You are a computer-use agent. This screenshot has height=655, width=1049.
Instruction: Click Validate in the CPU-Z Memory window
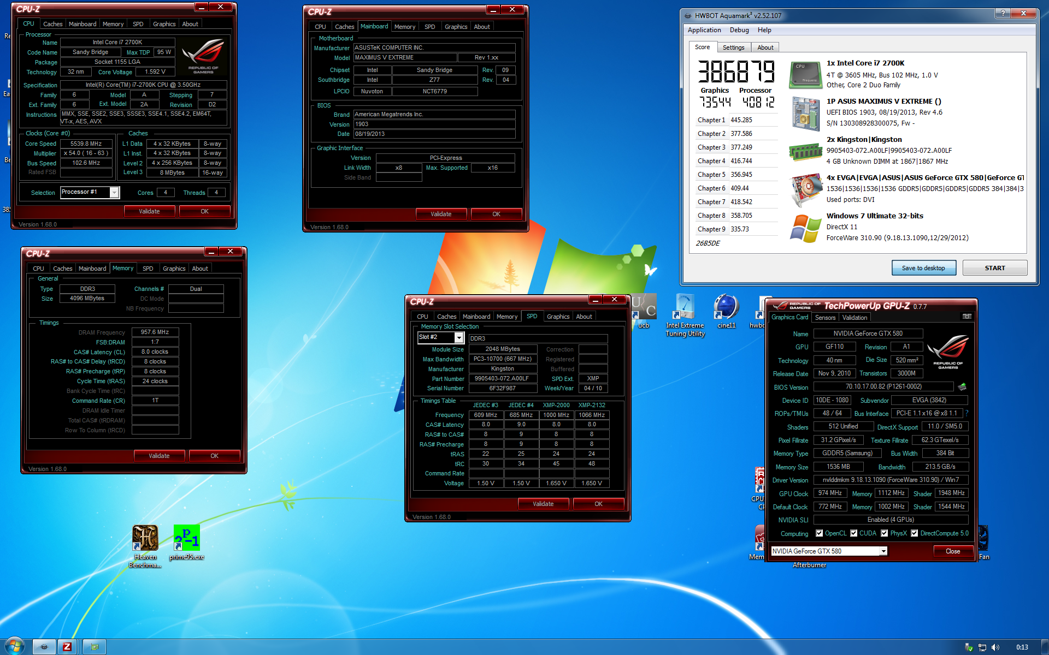click(159, 456)
